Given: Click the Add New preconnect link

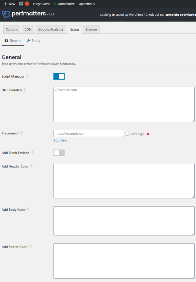Looking at the screenshot, I should [60, 140].
